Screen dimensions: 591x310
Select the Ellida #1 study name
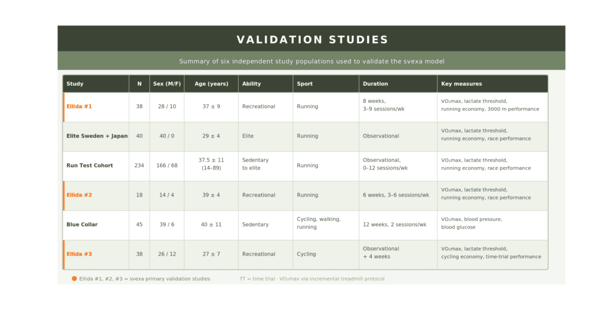click(79, 106)
